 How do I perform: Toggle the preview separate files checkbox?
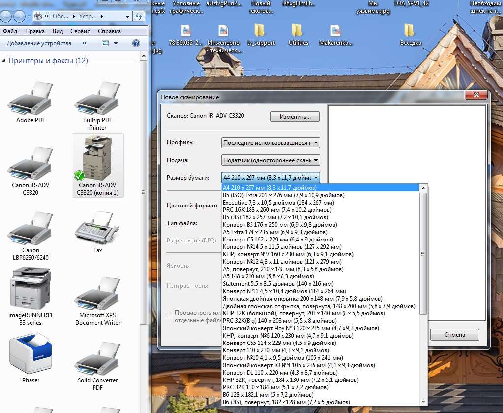pos(170,316)
